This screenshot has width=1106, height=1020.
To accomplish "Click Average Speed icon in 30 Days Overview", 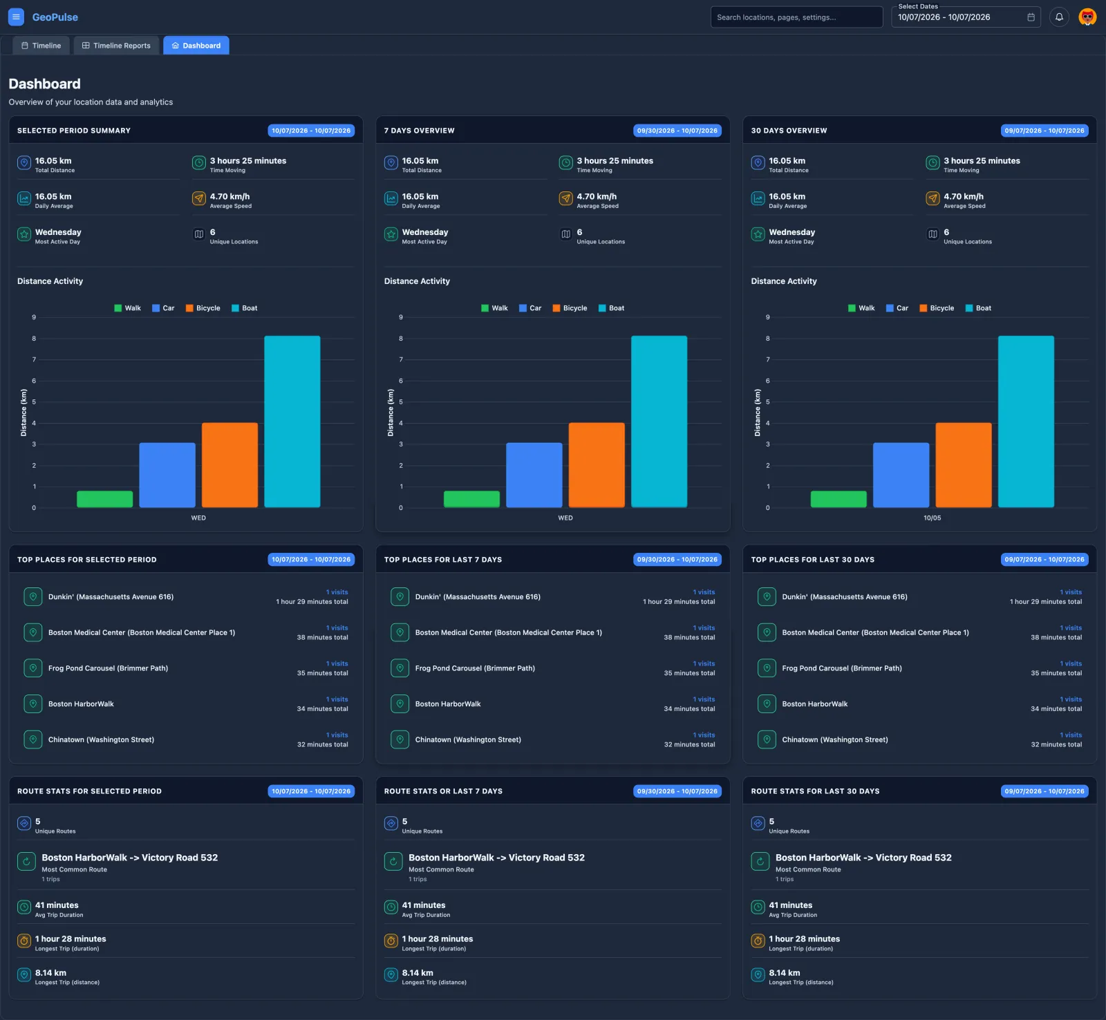I will click(932, 199).
